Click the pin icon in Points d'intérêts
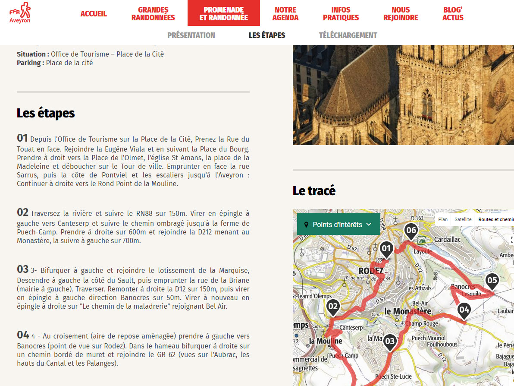514x386 pixels. pos(306,225)
